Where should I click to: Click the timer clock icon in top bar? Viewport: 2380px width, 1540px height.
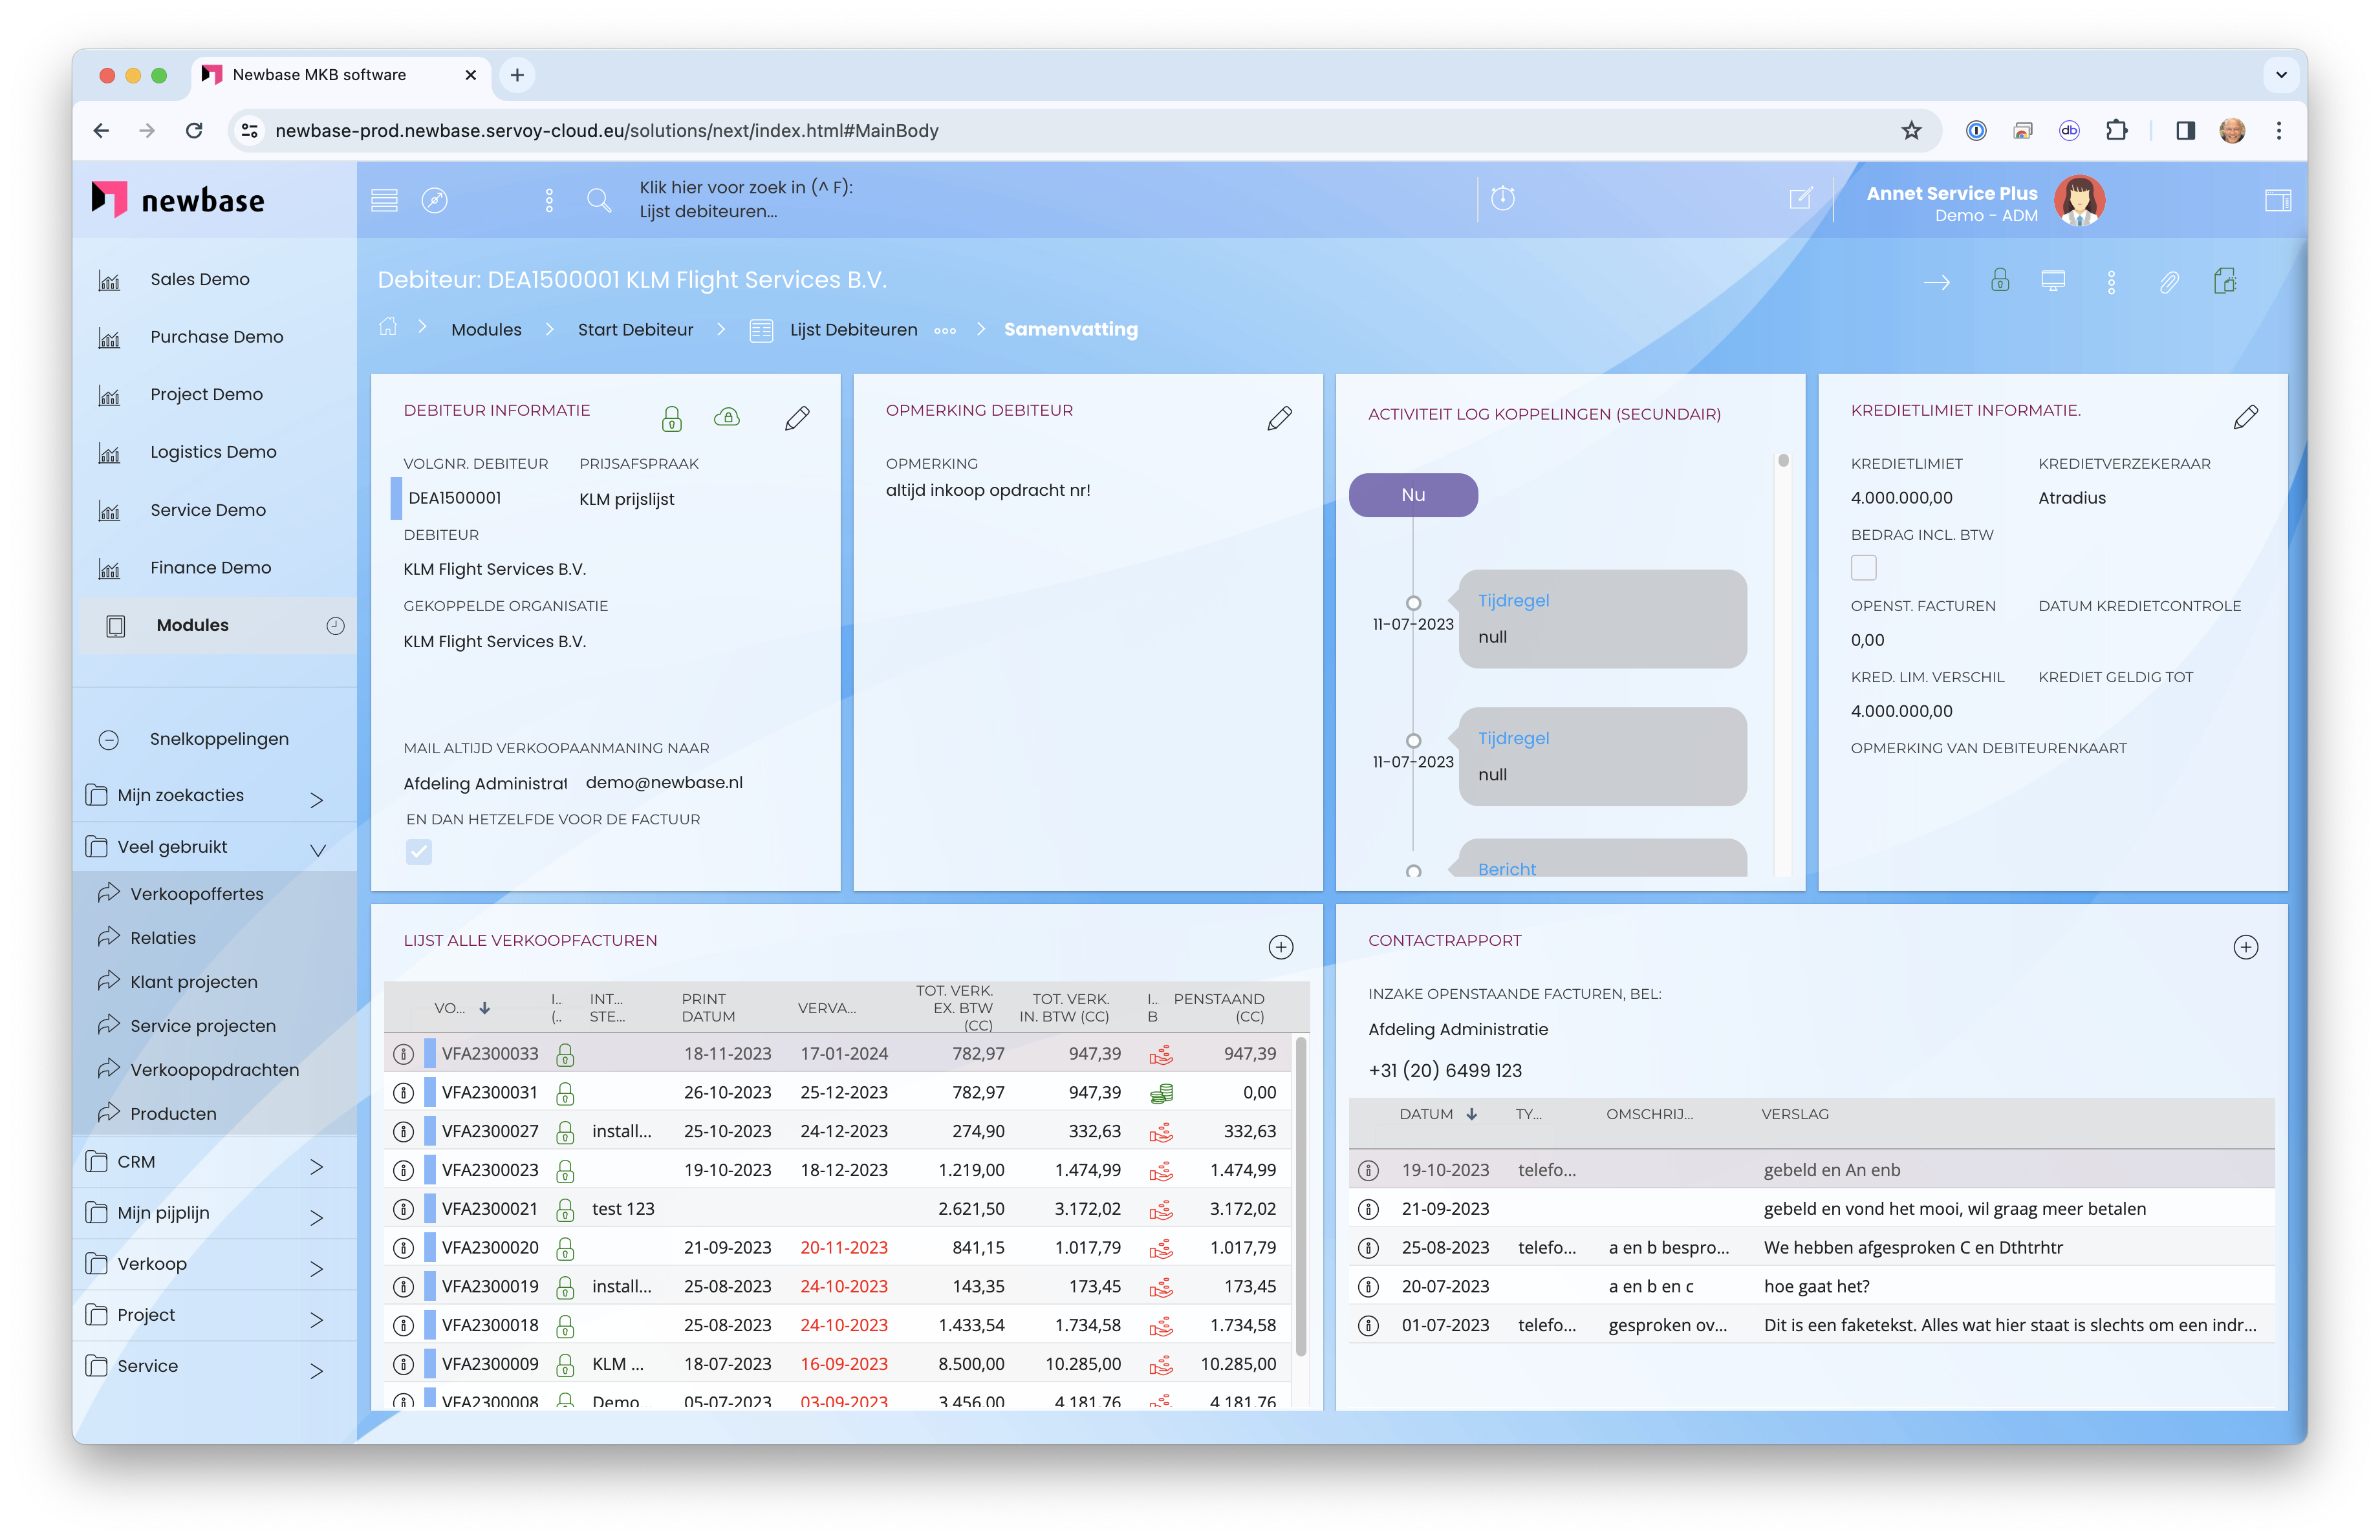(x=1502, y=198)
